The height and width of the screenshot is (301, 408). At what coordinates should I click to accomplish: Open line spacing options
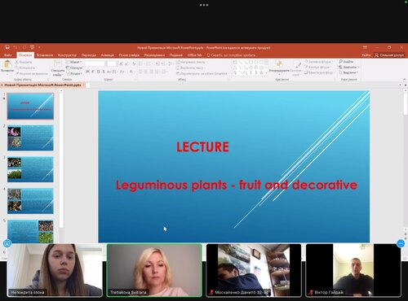coord(170,64)
